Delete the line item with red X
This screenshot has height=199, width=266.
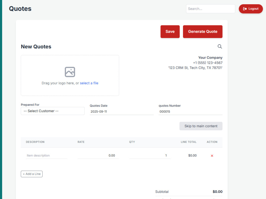click(212, 156)
